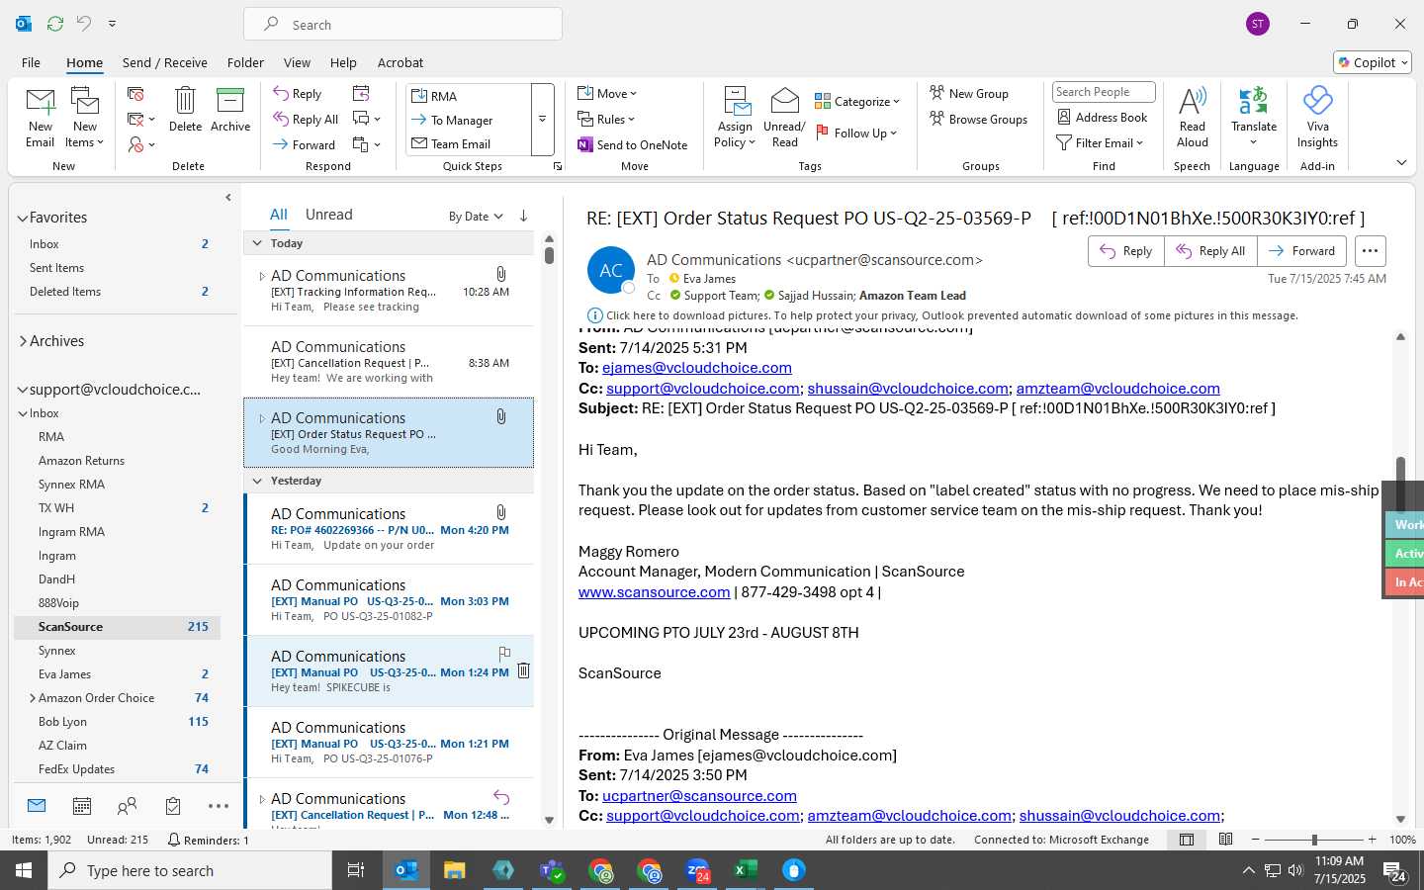
Task: Click the Delete trash icon in ribbon
Action: [185, 110]
